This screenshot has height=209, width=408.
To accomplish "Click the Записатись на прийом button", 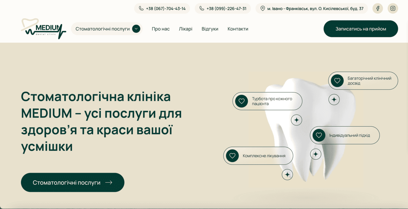I will (x=361, y=29).
